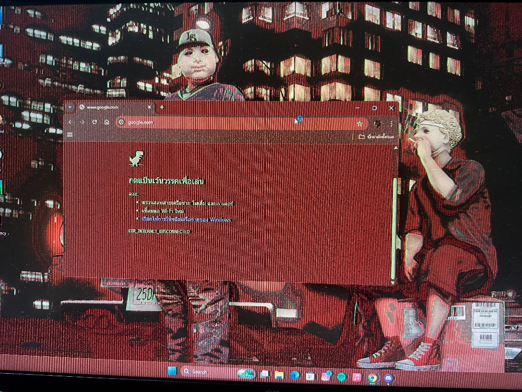522x392 pixels.
Task: Open the all bookmarks folder
Action: [377, 137]
